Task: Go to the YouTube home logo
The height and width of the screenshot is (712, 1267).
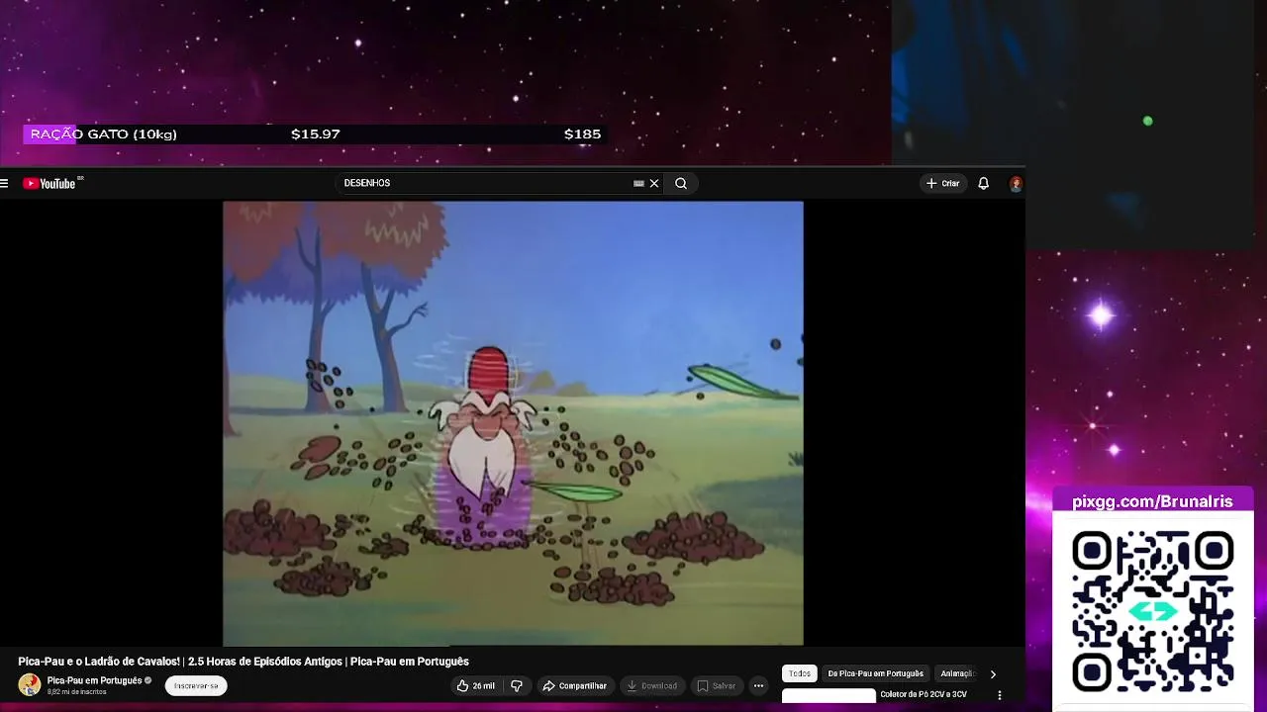Action: tap(49, 183)
